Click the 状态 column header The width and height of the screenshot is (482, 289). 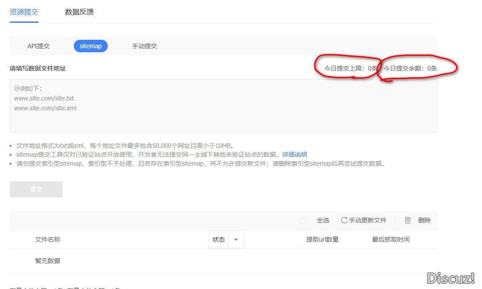click(219, 239)
